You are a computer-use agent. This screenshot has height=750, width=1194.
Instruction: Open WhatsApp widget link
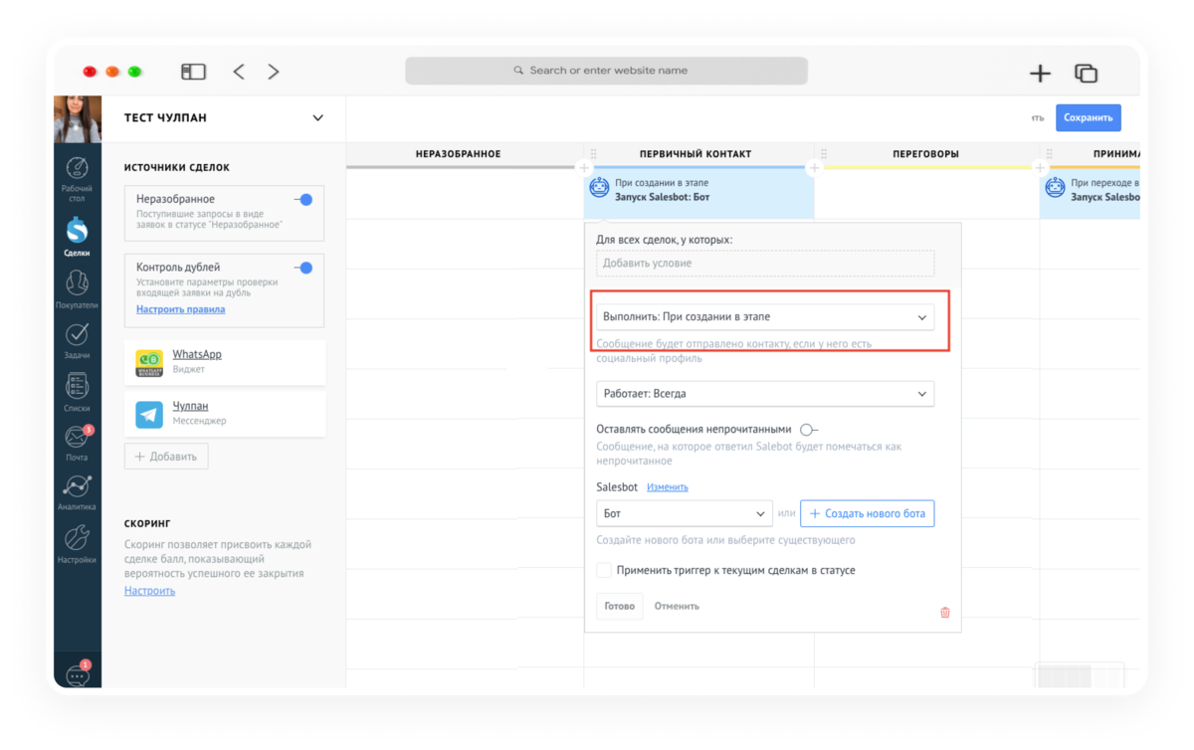[197, 354]
